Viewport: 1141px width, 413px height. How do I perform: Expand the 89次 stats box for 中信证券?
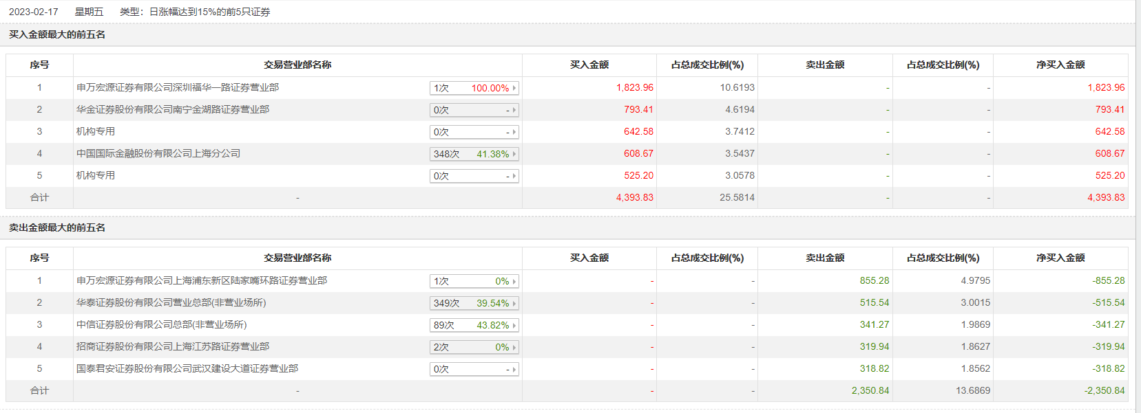(x=474, y=325)
